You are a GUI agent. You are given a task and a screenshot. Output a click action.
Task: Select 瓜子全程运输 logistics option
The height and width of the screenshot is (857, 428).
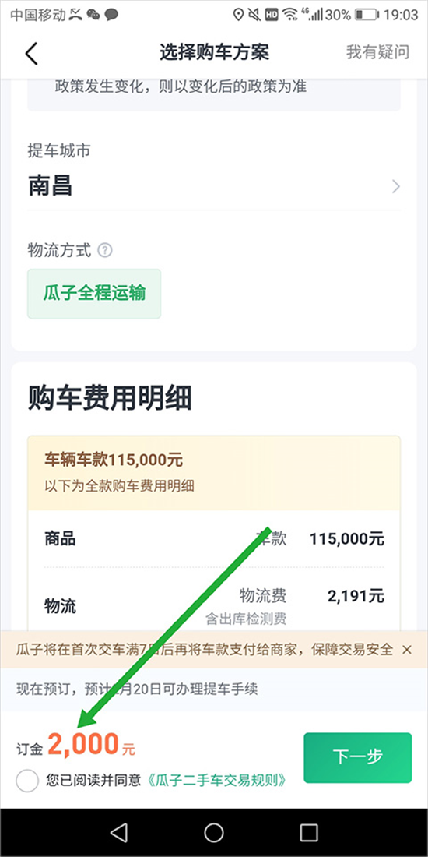pyautogui.click(x=94, y=294)
